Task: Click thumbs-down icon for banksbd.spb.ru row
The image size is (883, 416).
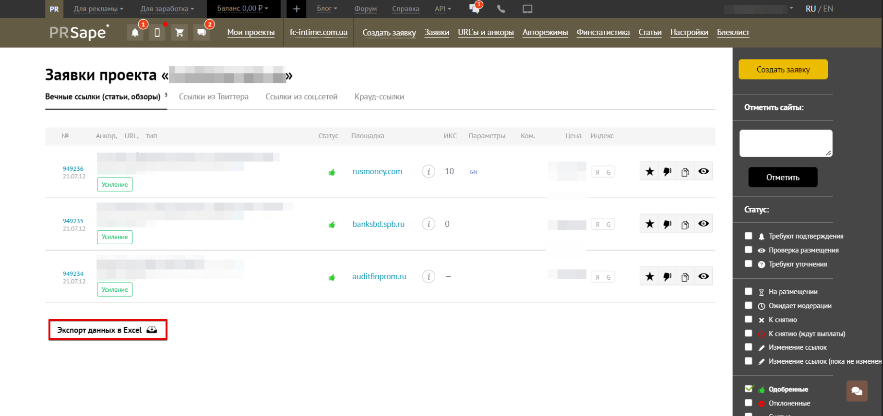Action: (x=667, y=224)
